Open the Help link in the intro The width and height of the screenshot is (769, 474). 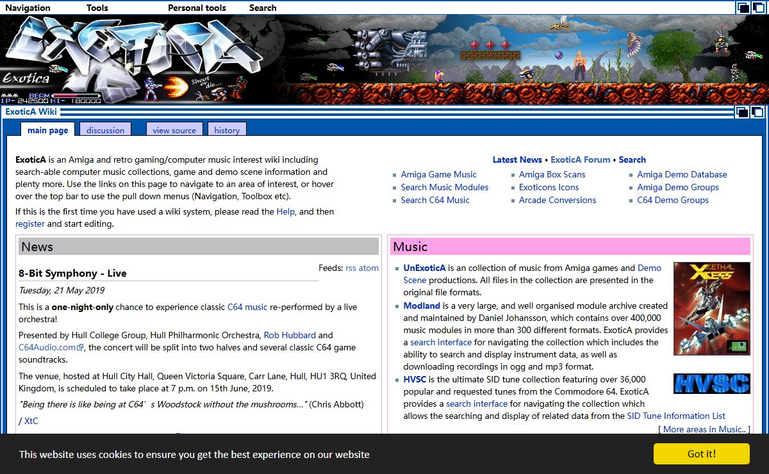285,211
